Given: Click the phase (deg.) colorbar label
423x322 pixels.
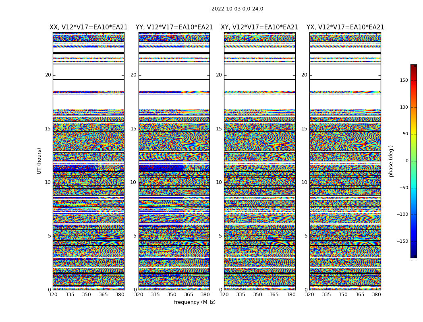Looking at the screenshot, I should point(391,161).
